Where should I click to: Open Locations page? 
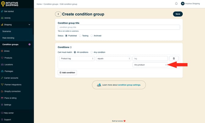tap(9, 65)
